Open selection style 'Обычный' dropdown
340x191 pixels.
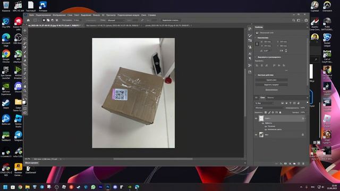click(x=116, y=20)
